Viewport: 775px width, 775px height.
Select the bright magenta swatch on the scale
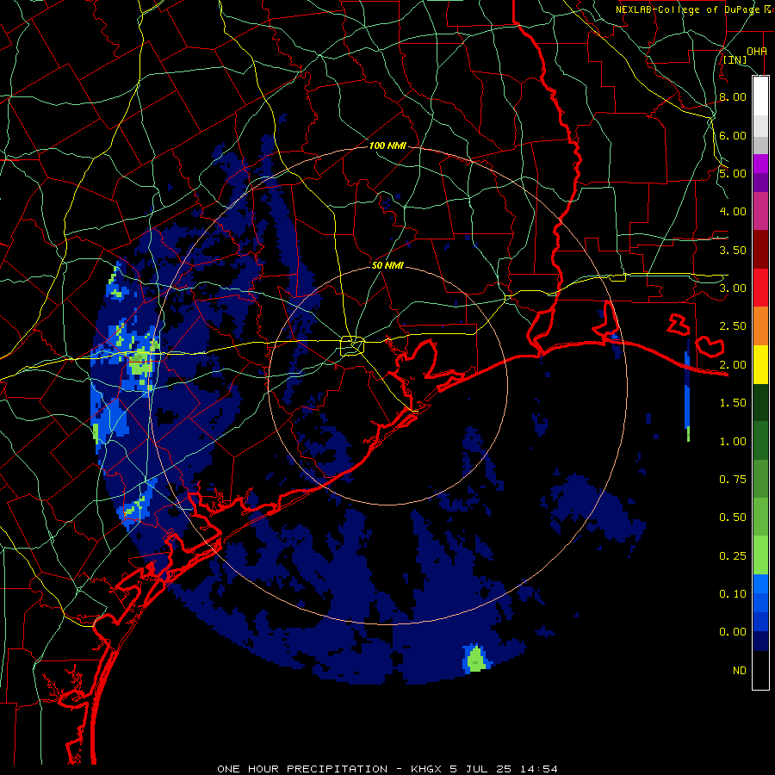click(x=760, y=164)
